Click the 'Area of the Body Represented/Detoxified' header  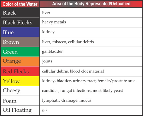tap(91, 4)
